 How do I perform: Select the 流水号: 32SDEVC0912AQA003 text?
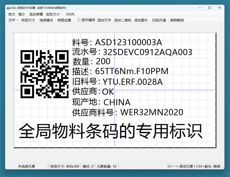(x=132, y=52)
